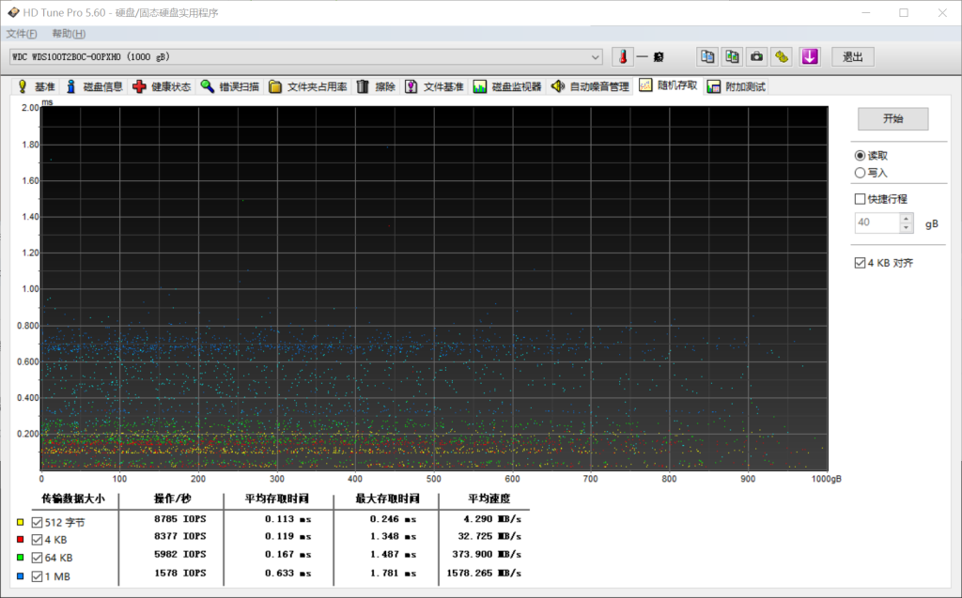Click the 开始 start button

point(892,118)
